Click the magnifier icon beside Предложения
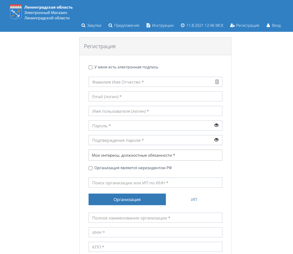293x254 pixels. (x=110, y=25)
